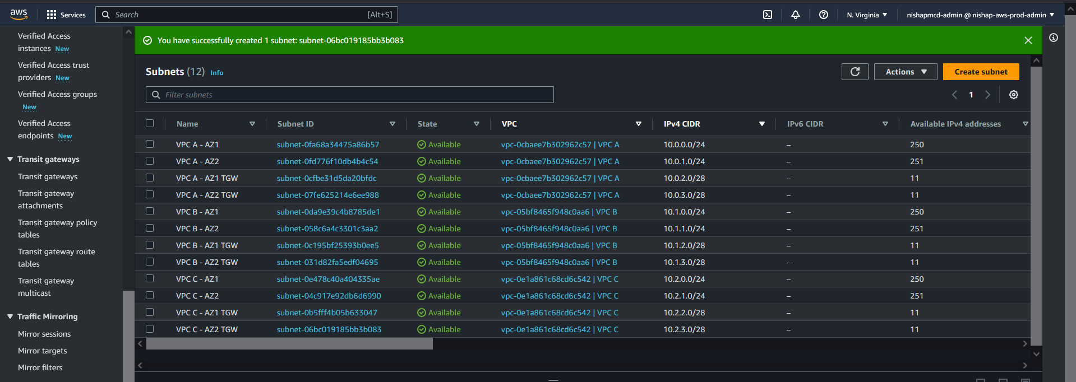Click the Create subnet button

[980, 72]
